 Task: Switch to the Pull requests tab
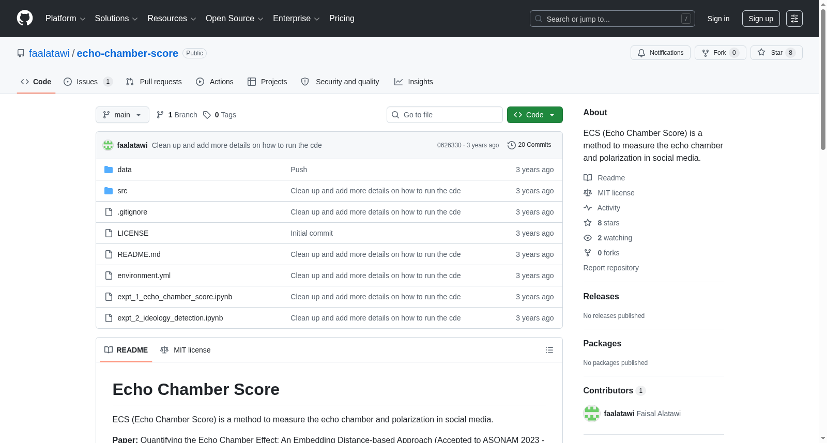[154, 82]
